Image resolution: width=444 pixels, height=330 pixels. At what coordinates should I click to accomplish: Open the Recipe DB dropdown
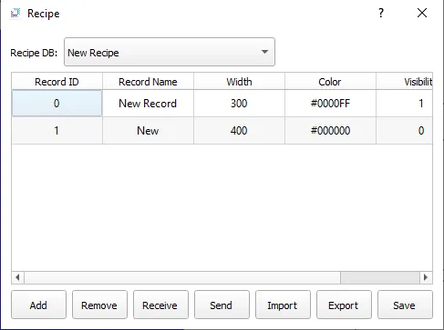coord(170,52)
